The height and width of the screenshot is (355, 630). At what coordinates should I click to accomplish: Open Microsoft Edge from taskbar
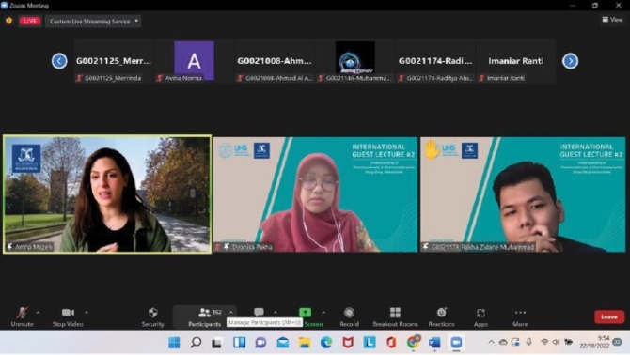326,343
